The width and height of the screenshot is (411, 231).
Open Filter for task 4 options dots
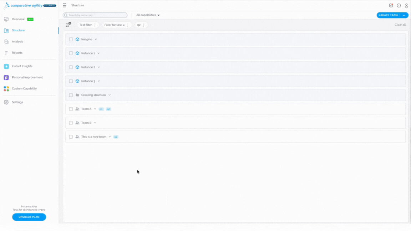pyautogui.click(x=128, y=25)
